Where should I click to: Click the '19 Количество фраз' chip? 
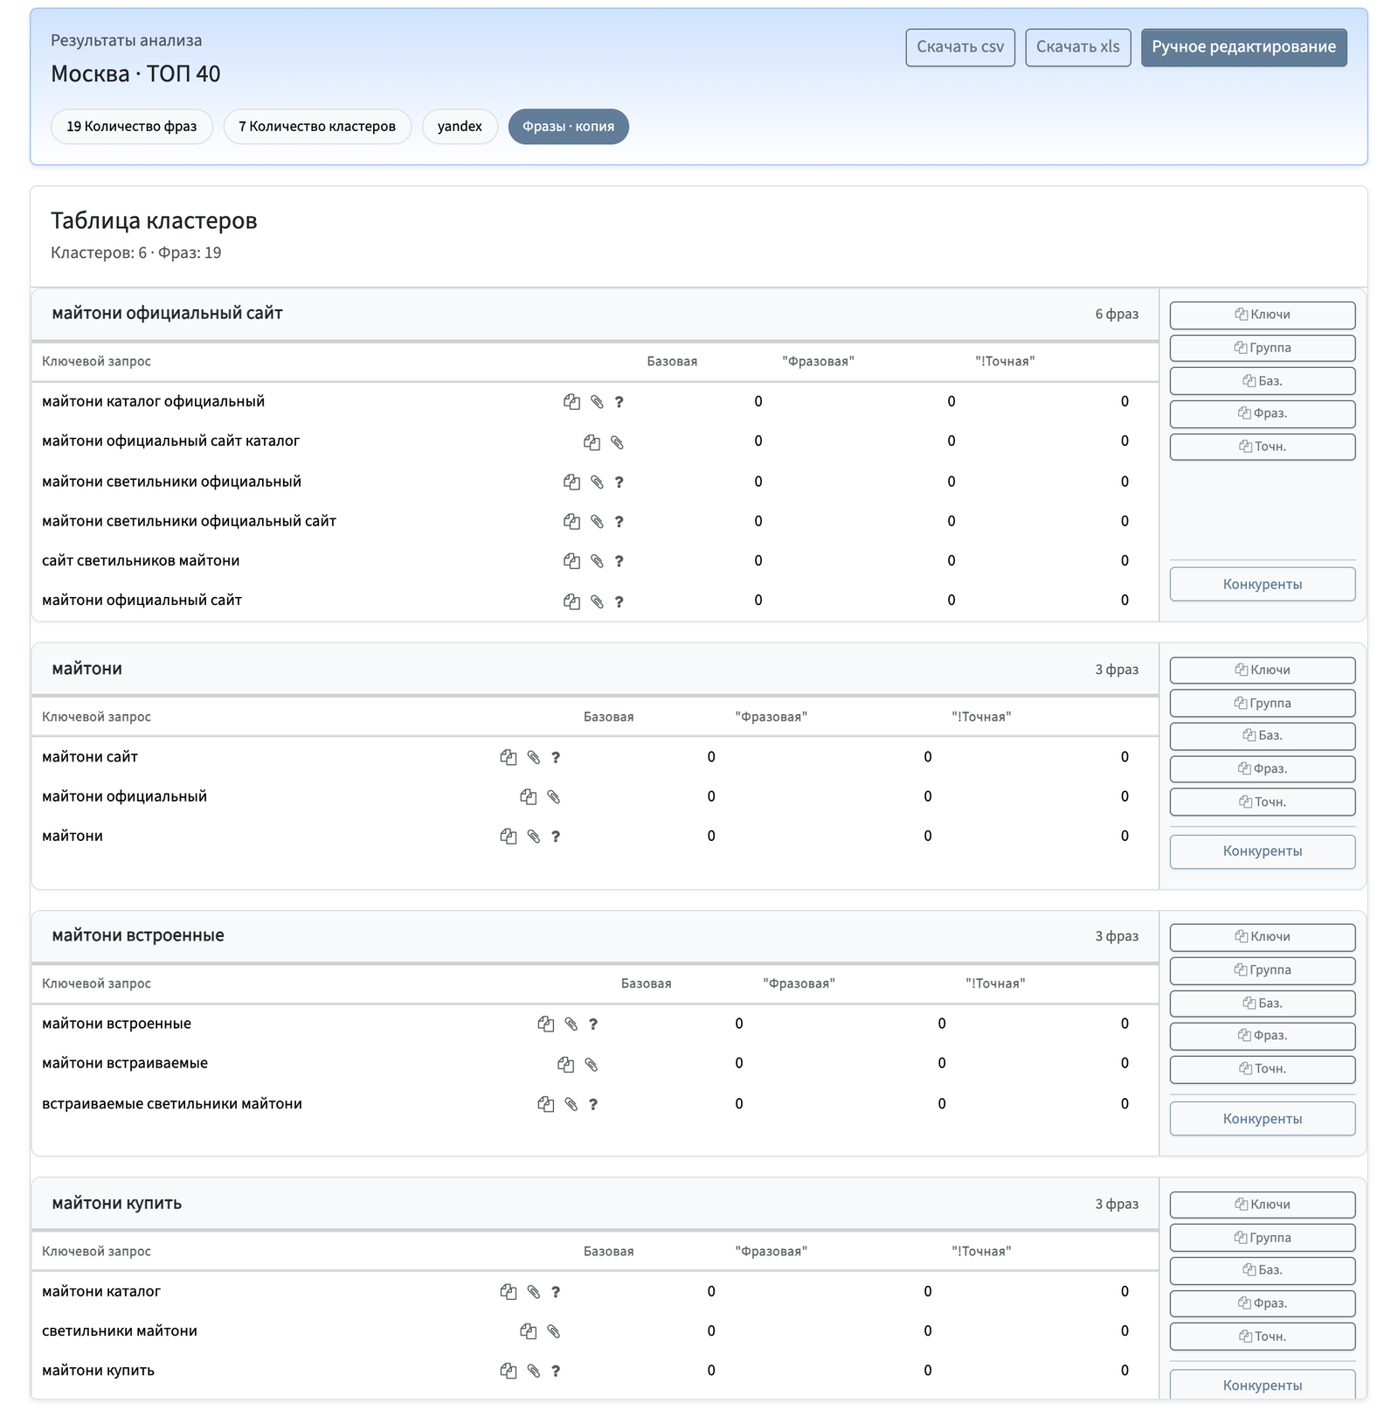(132, 127)
